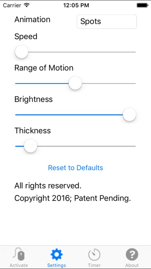Click the battery indicator icon
This screenshot has width=151, height=269.
(142, 5)
